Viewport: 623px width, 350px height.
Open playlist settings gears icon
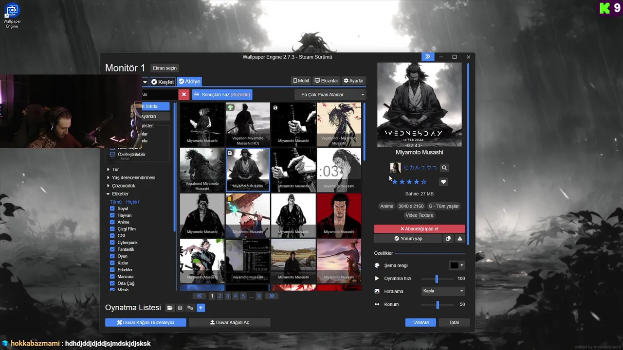pyautogui.click(x=190, y=308)
